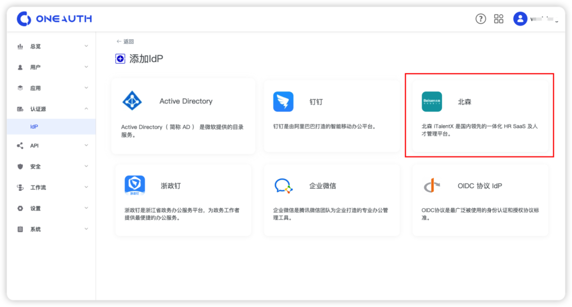The image size is (572, 307).
Task: Click the Active Directory description text
Action: point(182,130)
